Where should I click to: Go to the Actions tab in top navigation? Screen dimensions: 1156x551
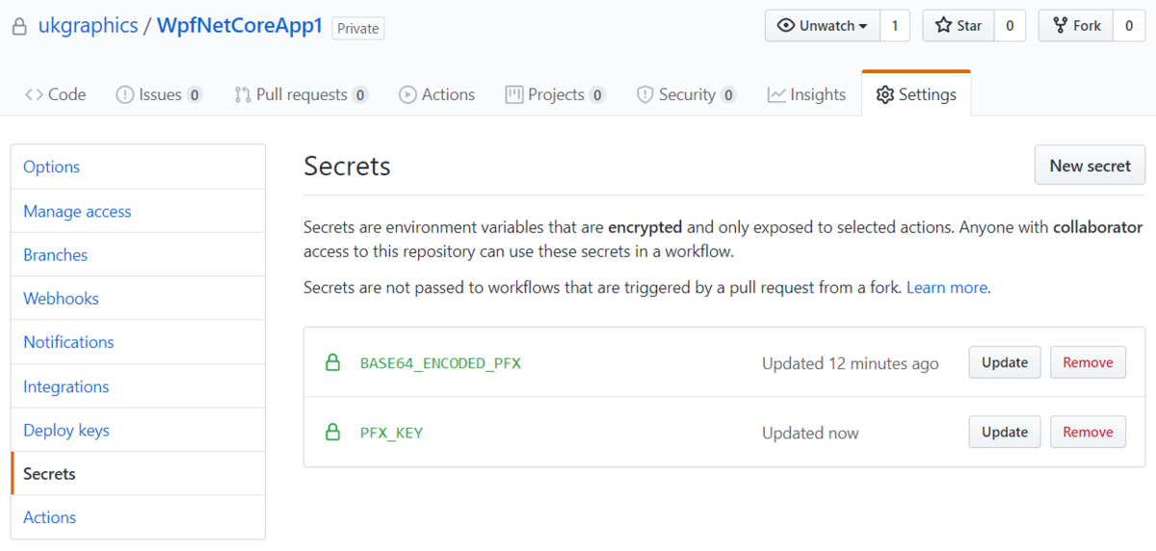pos(436,94)
